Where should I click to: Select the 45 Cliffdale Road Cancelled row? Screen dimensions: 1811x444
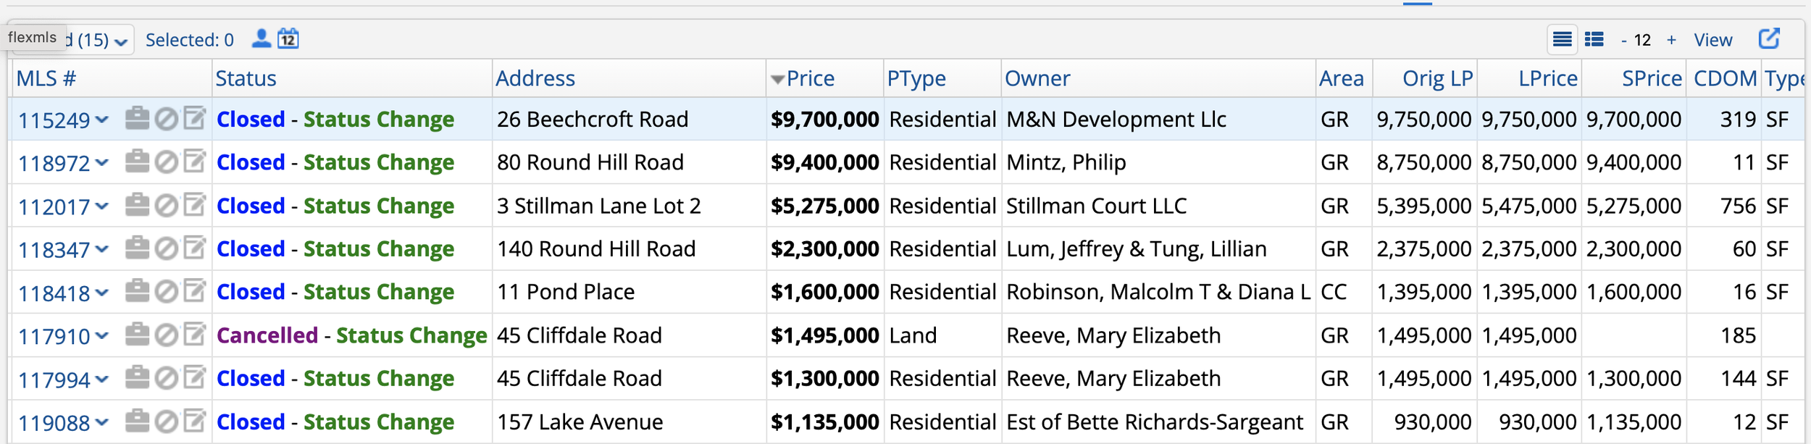905,335
